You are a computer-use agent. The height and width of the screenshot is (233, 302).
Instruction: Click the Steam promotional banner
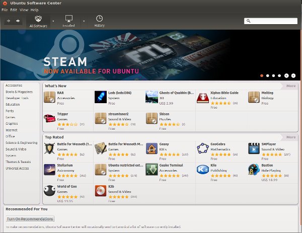pyautogui.click(x=150, y=55)
